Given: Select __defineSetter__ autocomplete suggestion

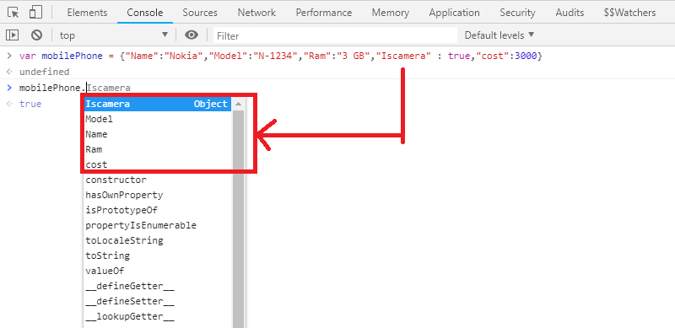Looking at the screenshot, I should [x=158, y=301].
